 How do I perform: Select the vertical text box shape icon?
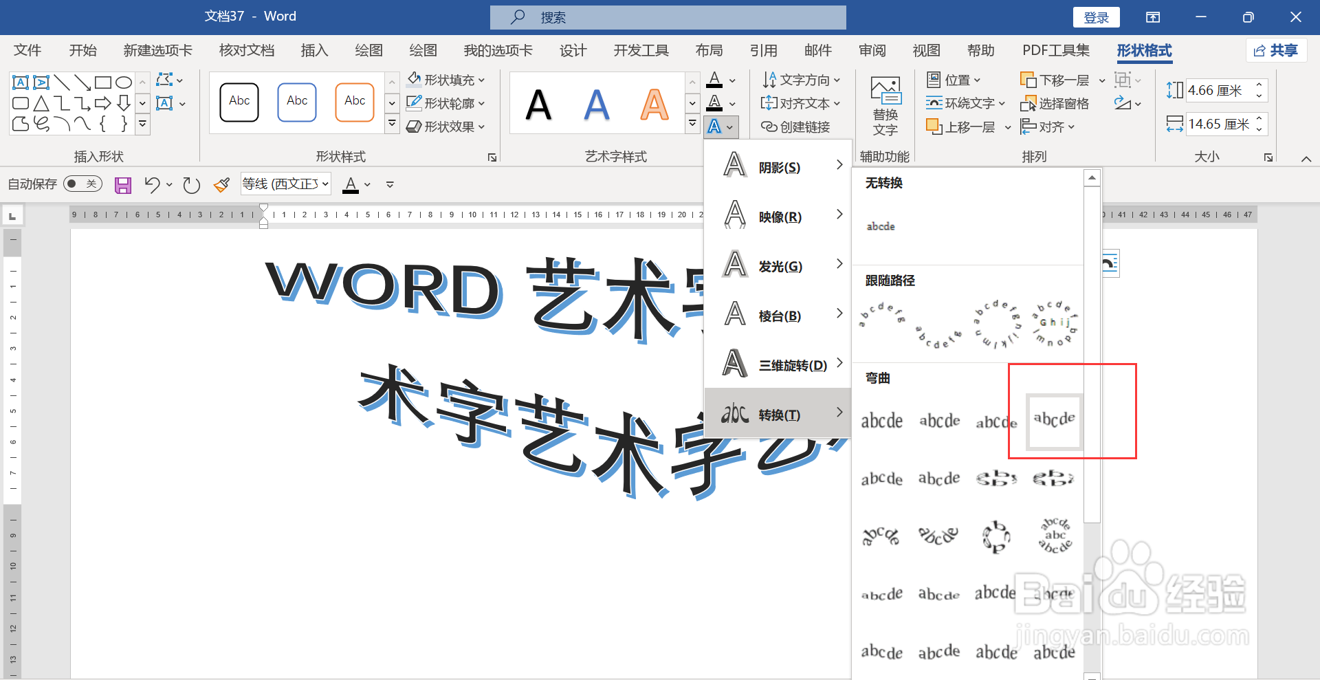point(41,83)
